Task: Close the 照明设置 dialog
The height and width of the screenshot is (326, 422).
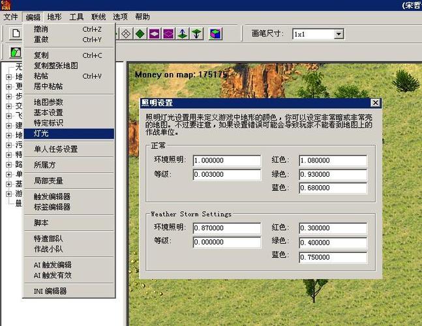Action: coord(375,103)
